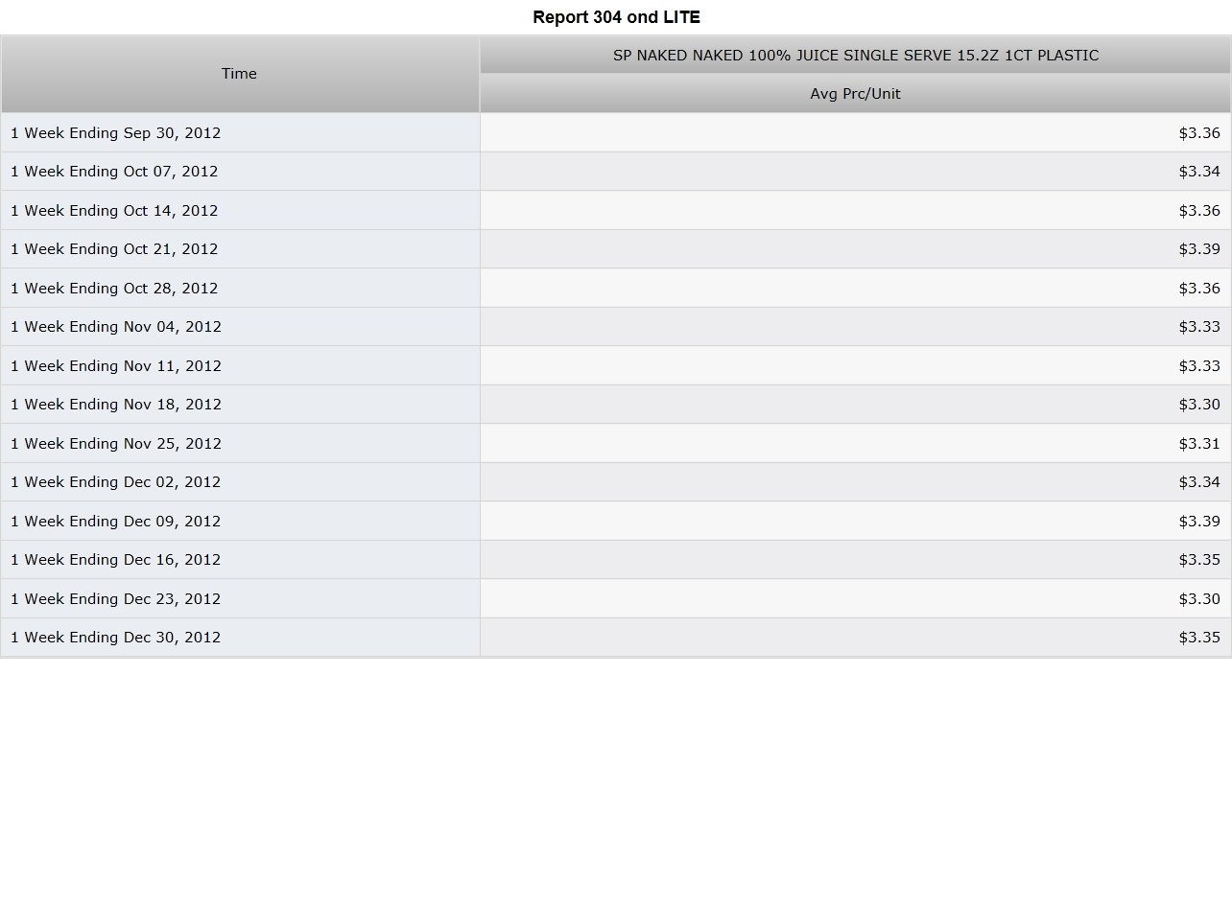Select the SP NAKED 100% JUICE product header
This screenshot has width=1232, height=907.
coord(856,56)
